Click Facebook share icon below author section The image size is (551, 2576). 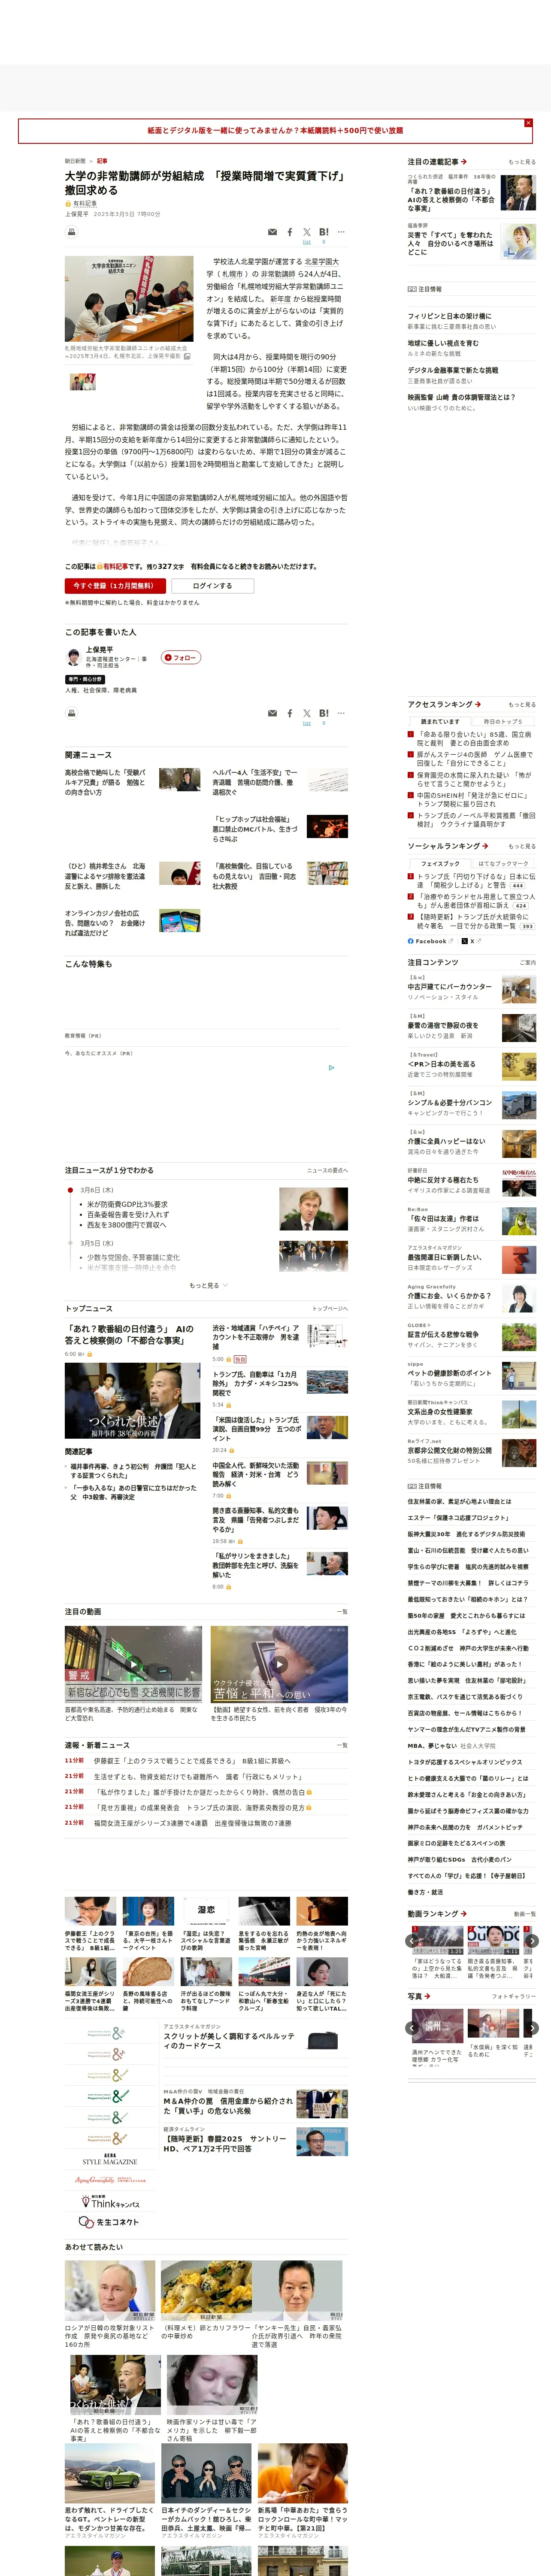click(x=290, y=713)
